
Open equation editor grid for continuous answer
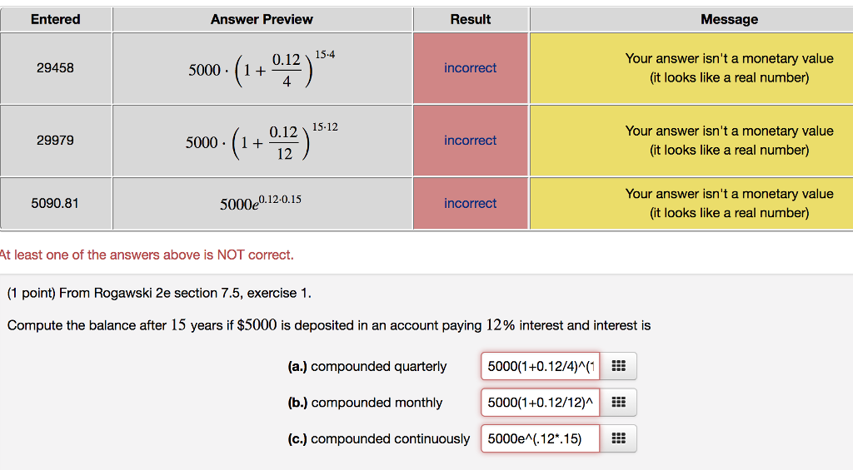[x=618, y=438]
